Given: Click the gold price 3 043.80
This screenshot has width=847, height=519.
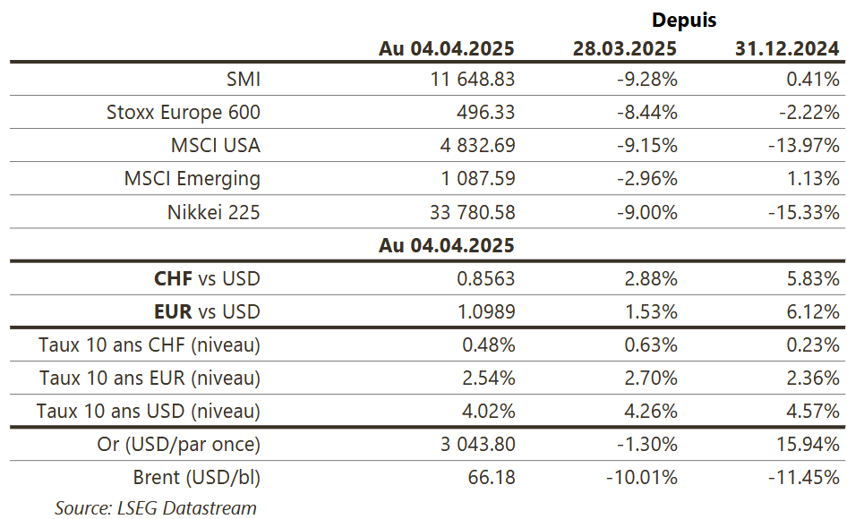Looking at the screenshot, I should pyautogui.click(x=477, y=444).
